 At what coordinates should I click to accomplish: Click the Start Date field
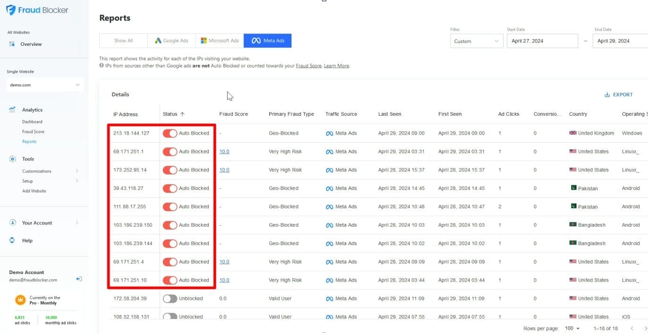(542, 41)
